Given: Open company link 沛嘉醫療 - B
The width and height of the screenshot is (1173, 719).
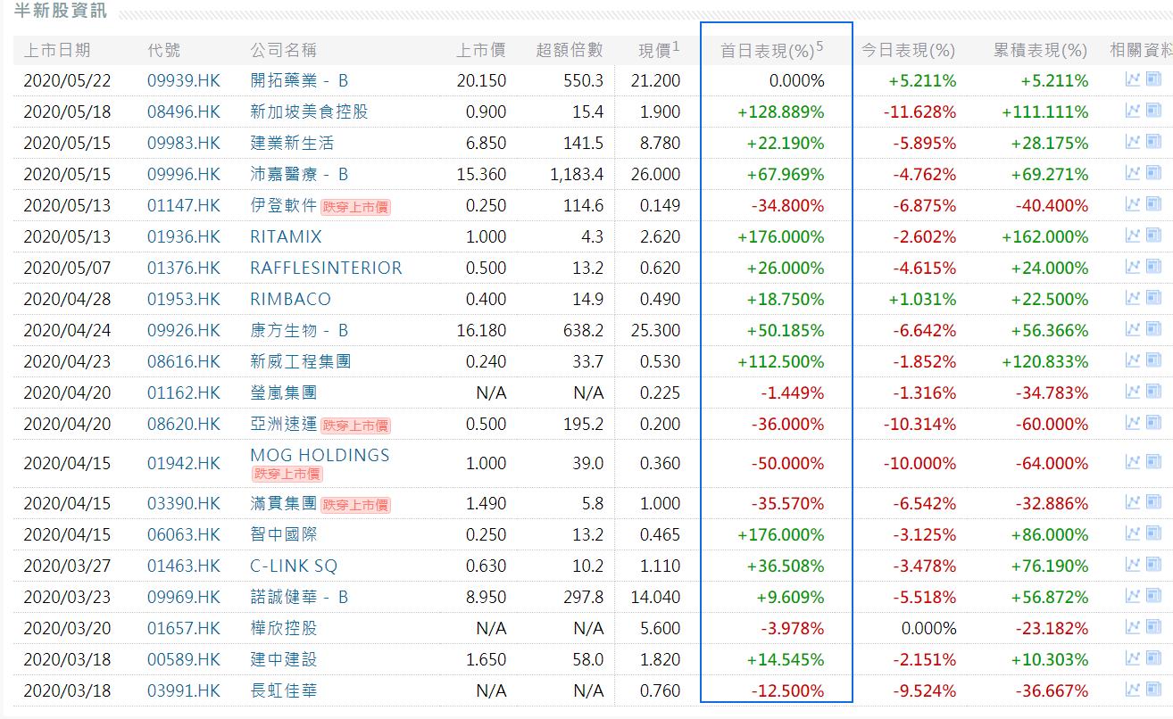Looking at the screenshot, I should pyautogui.click(x=299, y=174).
